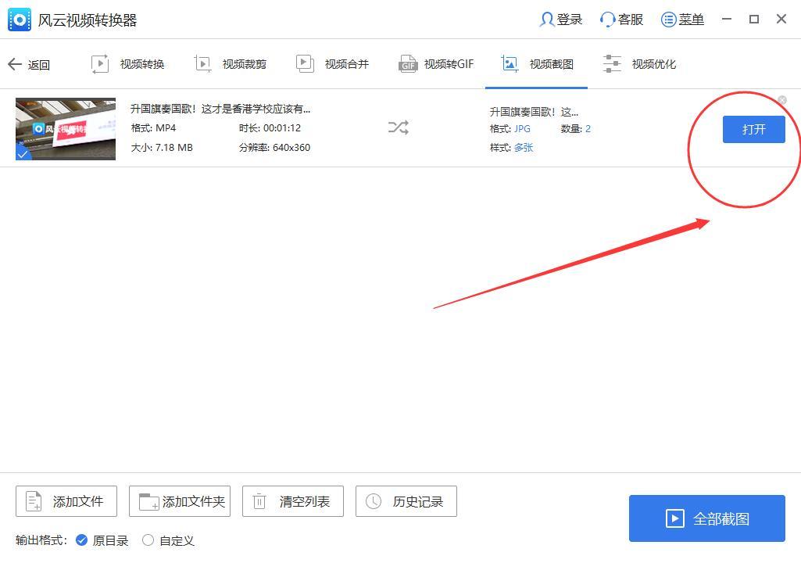Click the shuffle arrows conversion icon
This screenshot has height=563, width=801.
coord(399,127)
